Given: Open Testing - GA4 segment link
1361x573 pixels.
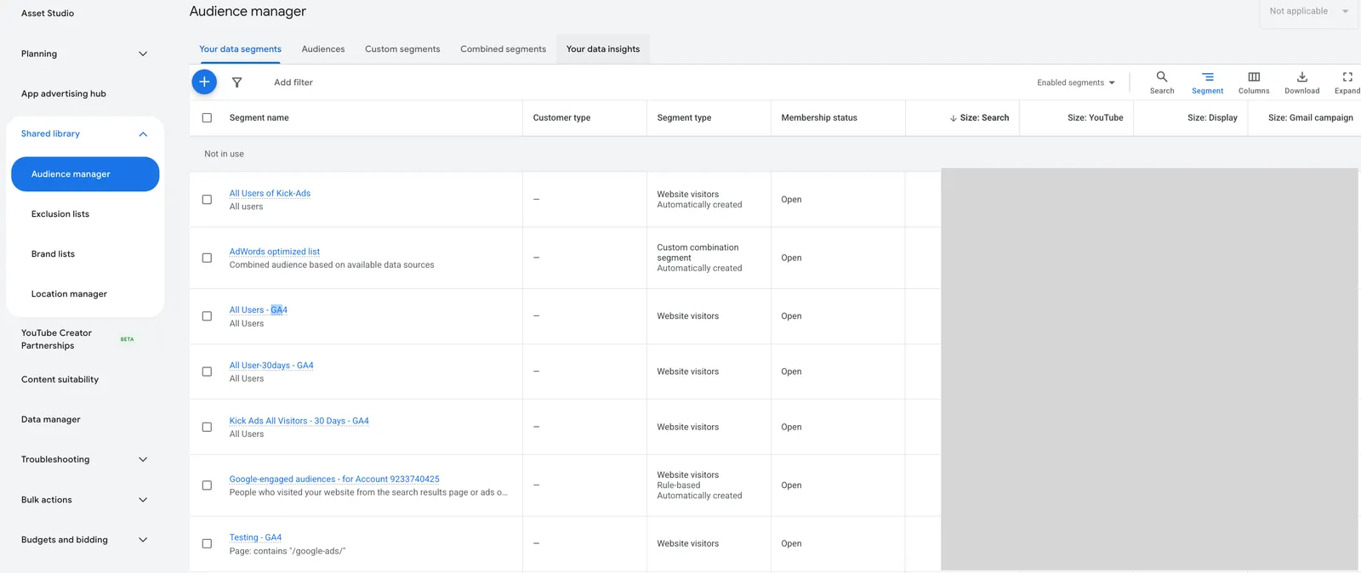Looking at the screenshot, I should point(255,537).
